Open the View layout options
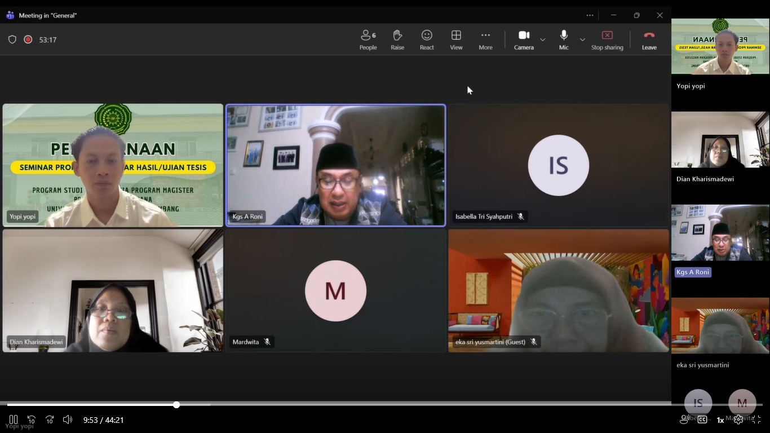Screen dimensions: 770x433 (456, 39)
